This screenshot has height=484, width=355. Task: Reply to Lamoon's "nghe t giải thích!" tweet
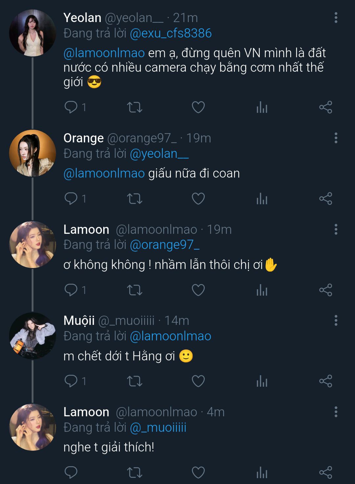[x=71, y=472]
